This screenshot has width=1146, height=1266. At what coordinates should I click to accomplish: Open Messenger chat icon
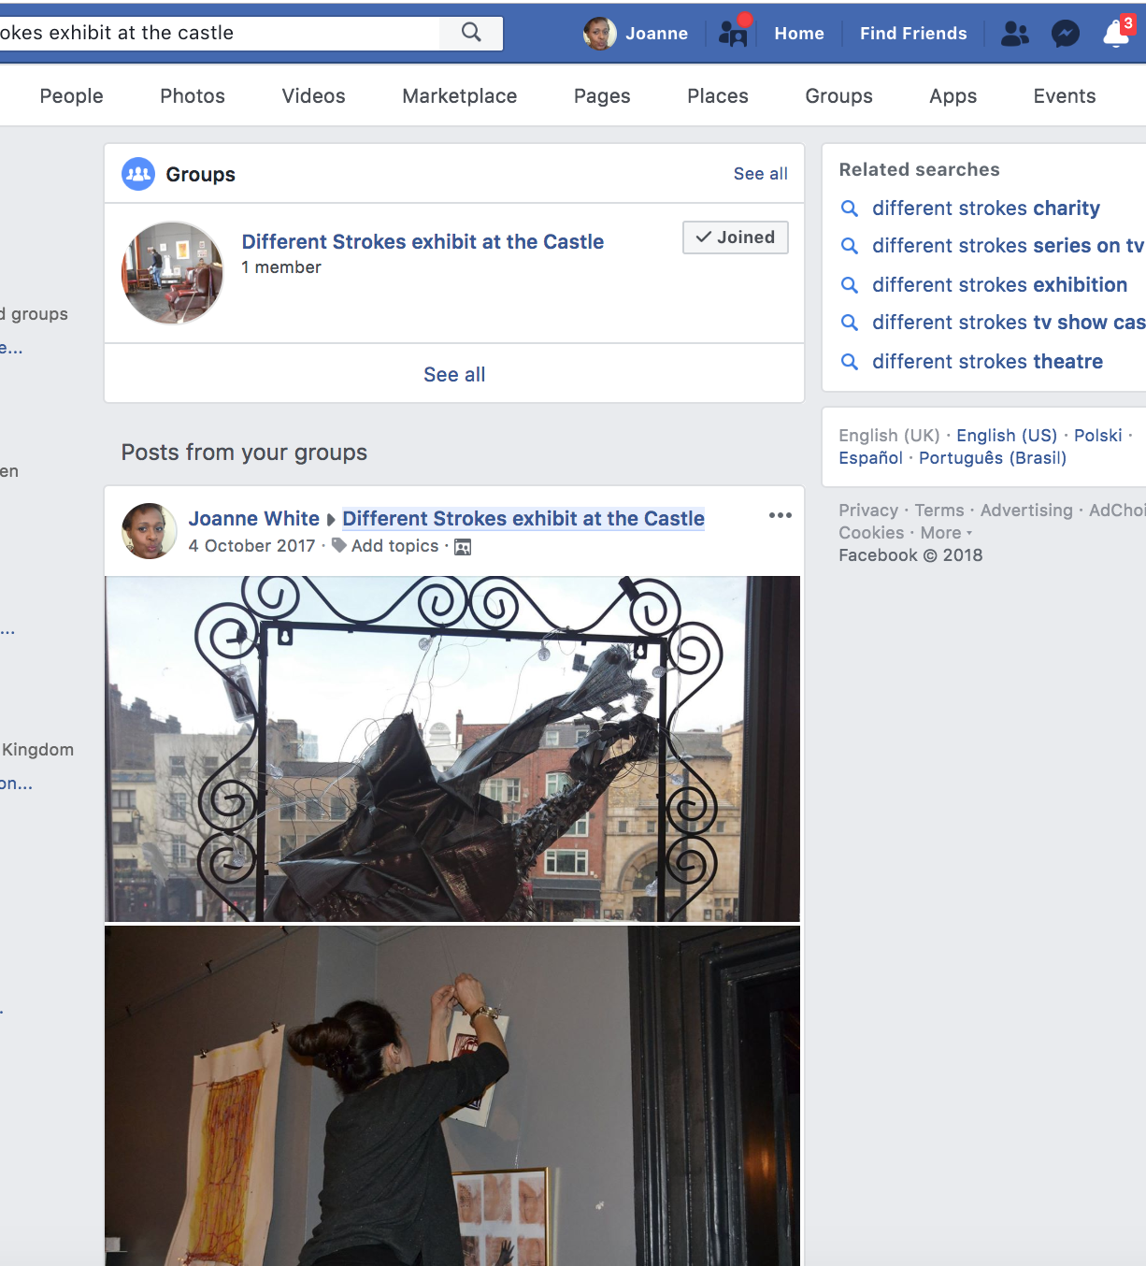pos(1065,34)
